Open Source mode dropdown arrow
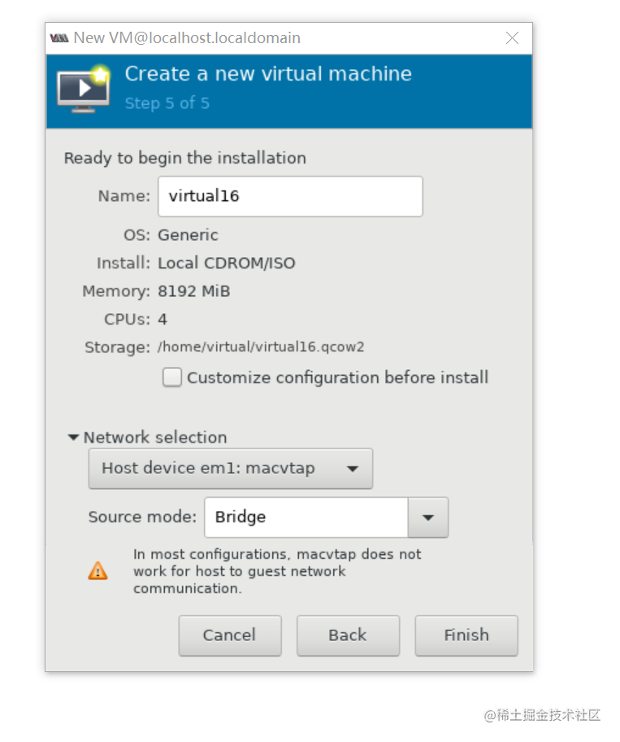The image size is (620, 742). [428, 517]
